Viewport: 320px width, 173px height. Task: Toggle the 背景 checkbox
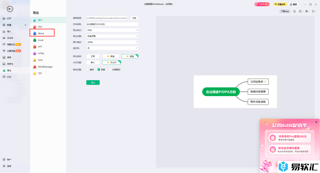pos(99,70)
